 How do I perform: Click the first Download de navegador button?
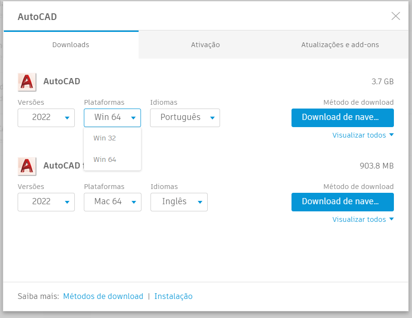click(x=342, y=118)
